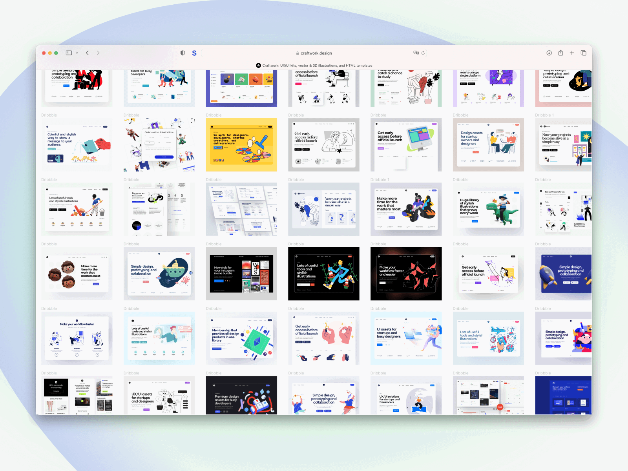Open the 'Simple design' thumbnail with yellow submarine
Viewport: 628px width, 471px height.
coord(159,274)
